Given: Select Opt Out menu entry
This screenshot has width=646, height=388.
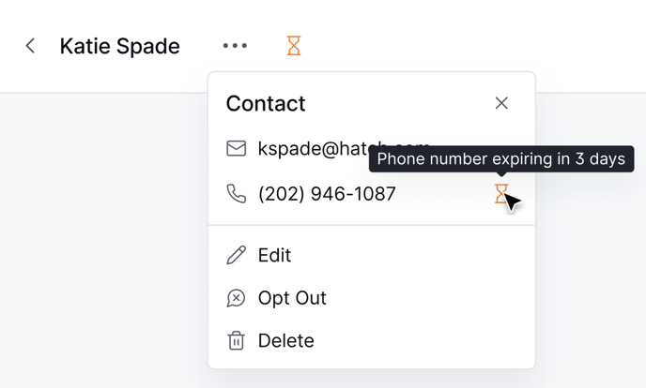Looking at the screenshot, I should click(x=292, y=298).
